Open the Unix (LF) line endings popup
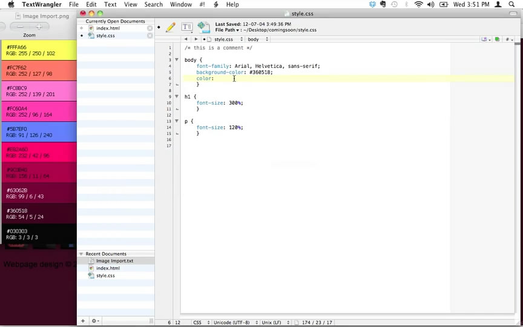The height and width of the screenshot is (327, 523). point(275,323)
